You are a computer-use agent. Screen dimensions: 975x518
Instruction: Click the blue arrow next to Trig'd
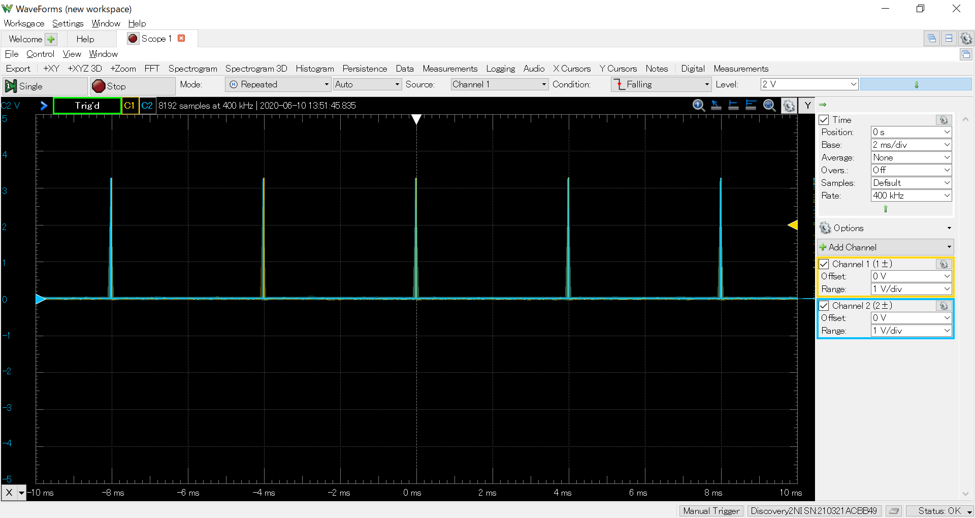[44, 106]
